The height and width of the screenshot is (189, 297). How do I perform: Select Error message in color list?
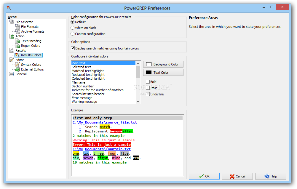point(103,98)
